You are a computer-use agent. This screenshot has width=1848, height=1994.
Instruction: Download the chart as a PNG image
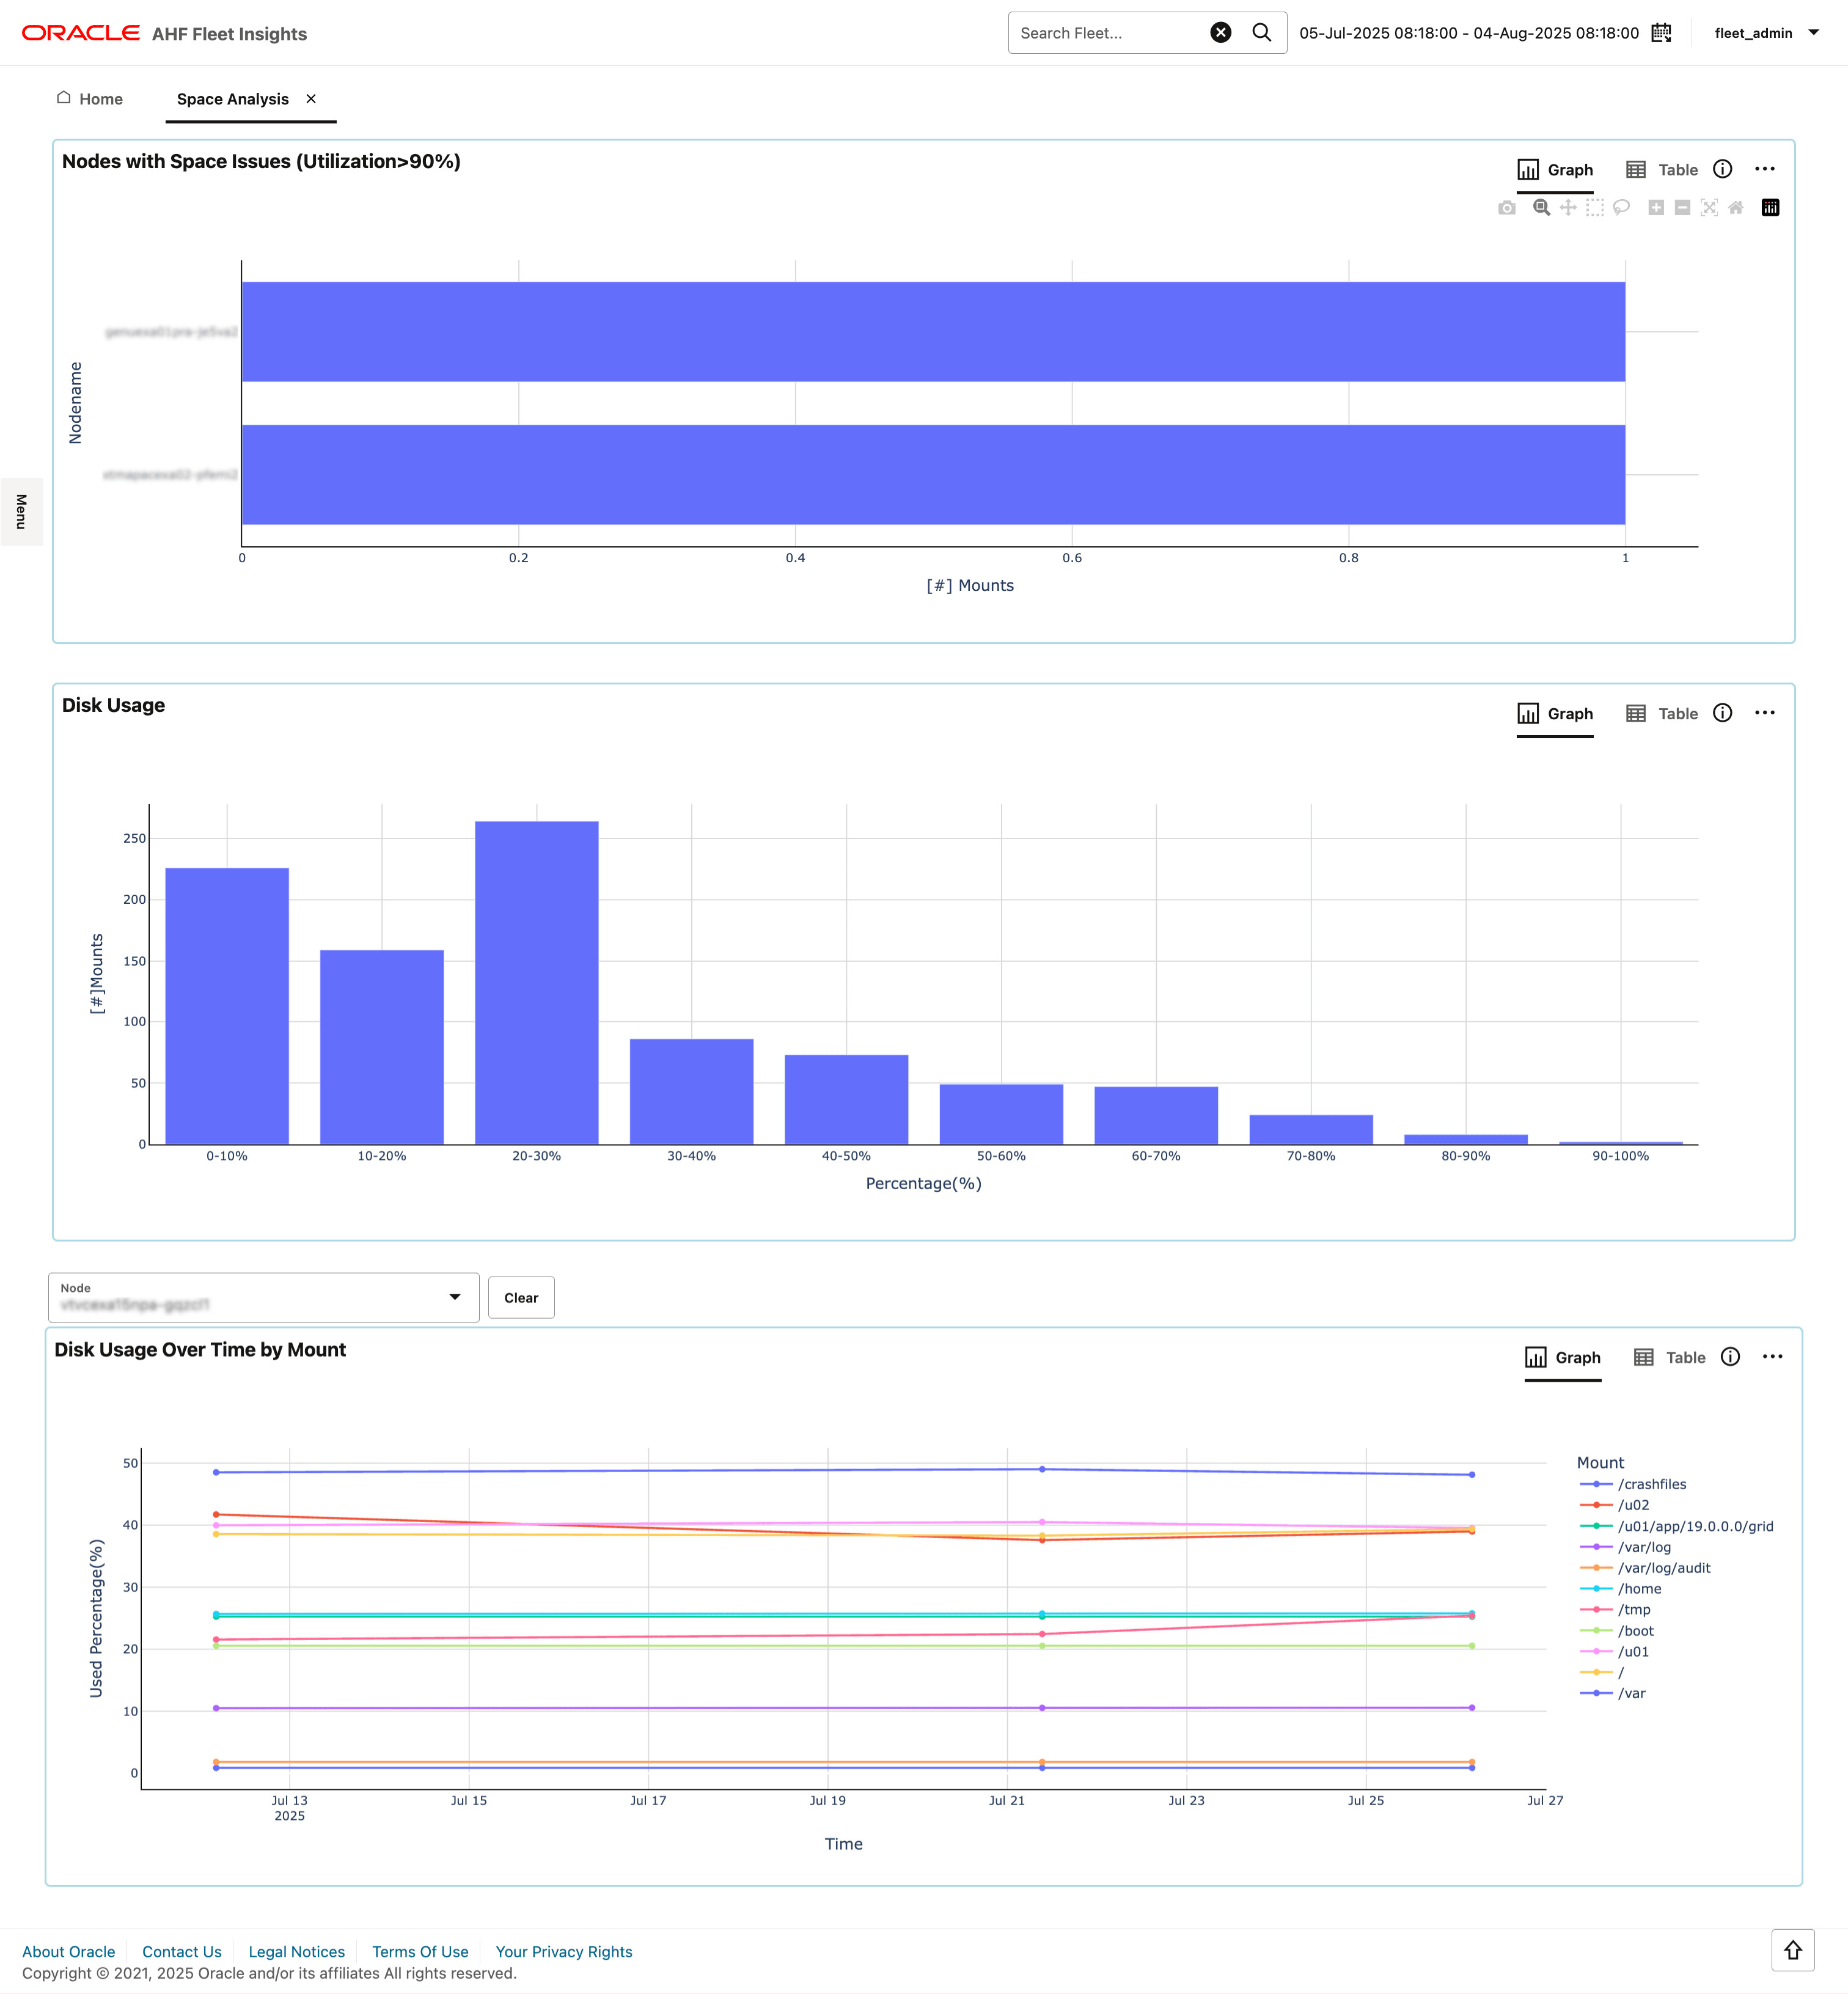(1507, 208)
